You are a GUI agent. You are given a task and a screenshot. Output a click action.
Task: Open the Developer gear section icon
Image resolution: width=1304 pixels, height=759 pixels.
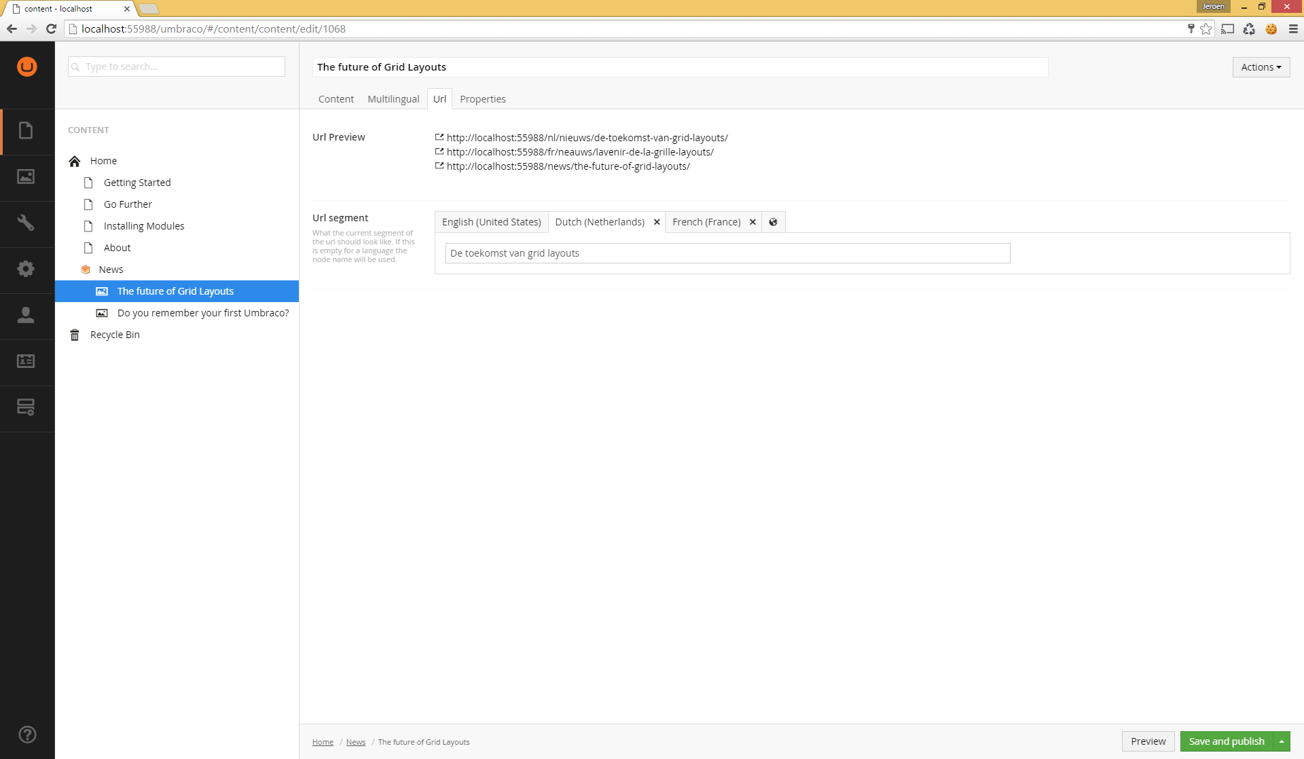[x=26, y=269]
